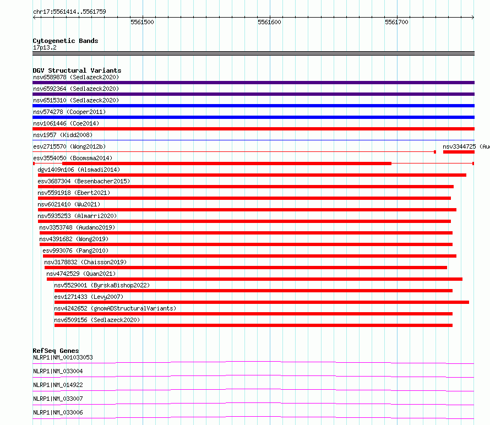Open esv1271433 (Levy2007) label
This screenshot has width=490, height=425.
coord(89,297)
